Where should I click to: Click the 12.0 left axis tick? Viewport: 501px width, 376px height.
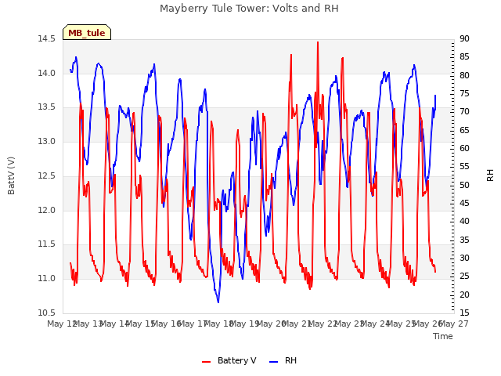click(46, 210)
